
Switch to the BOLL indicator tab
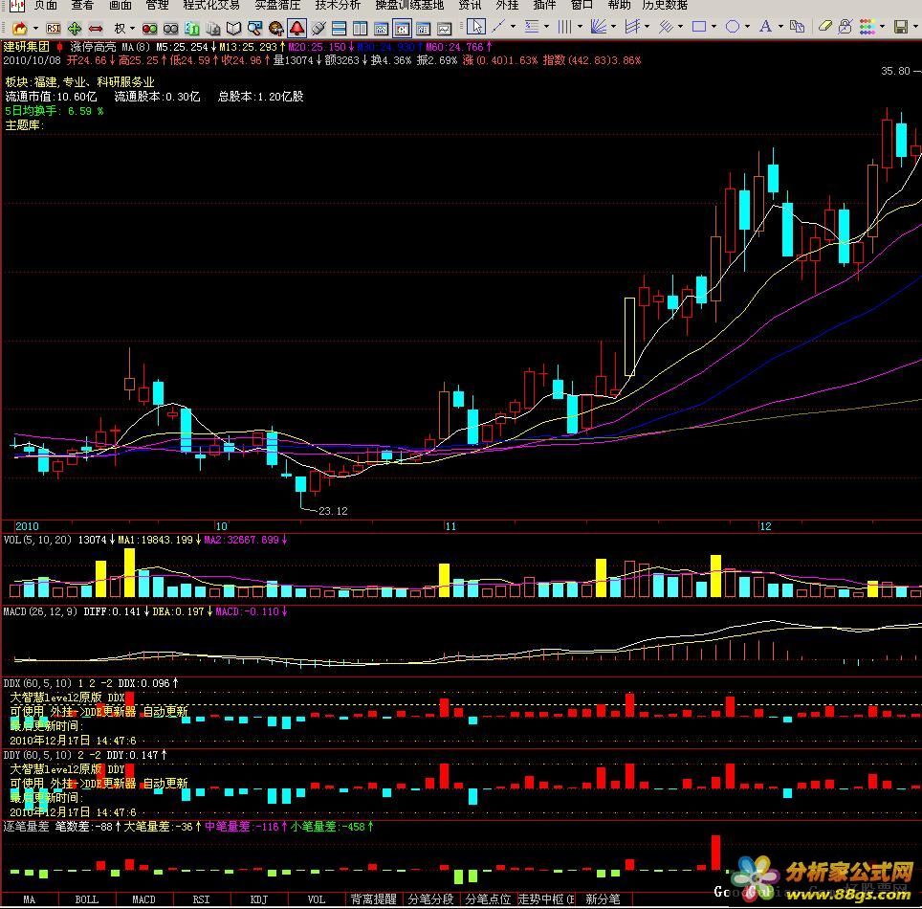click(x=86, y=899)
